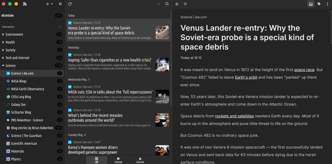Viewport: 332px width, 164px height.
Task: Click the RSS feed icon in header
Action: click(25, 4)
